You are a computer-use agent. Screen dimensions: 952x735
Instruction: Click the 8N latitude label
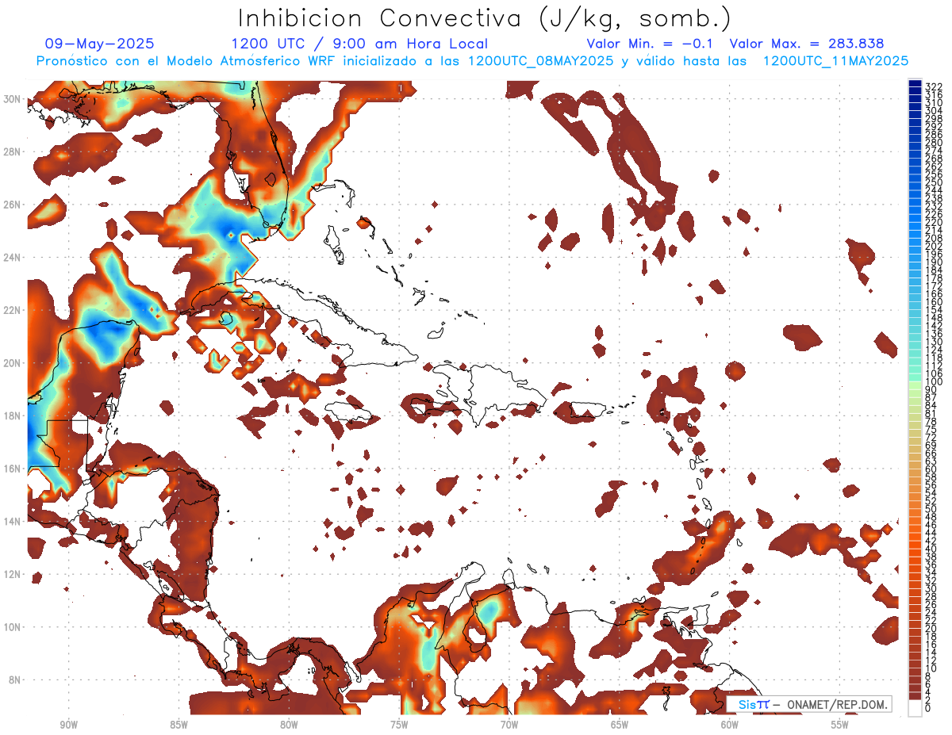15,679
